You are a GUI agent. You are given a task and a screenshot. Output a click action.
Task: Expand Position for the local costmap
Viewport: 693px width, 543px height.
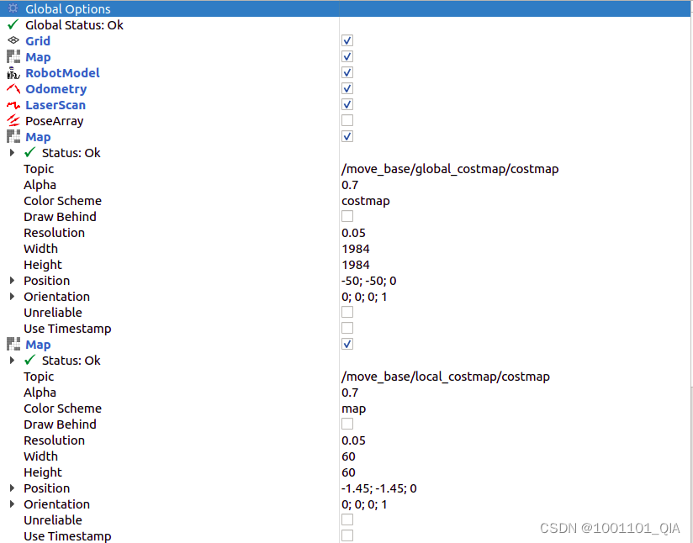13,488
